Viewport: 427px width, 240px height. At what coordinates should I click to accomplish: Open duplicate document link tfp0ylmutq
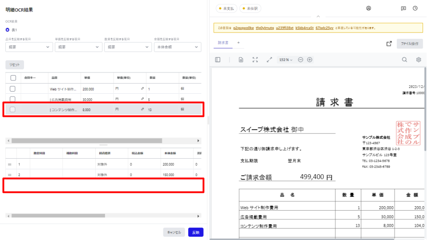click(x=265, y=28)
